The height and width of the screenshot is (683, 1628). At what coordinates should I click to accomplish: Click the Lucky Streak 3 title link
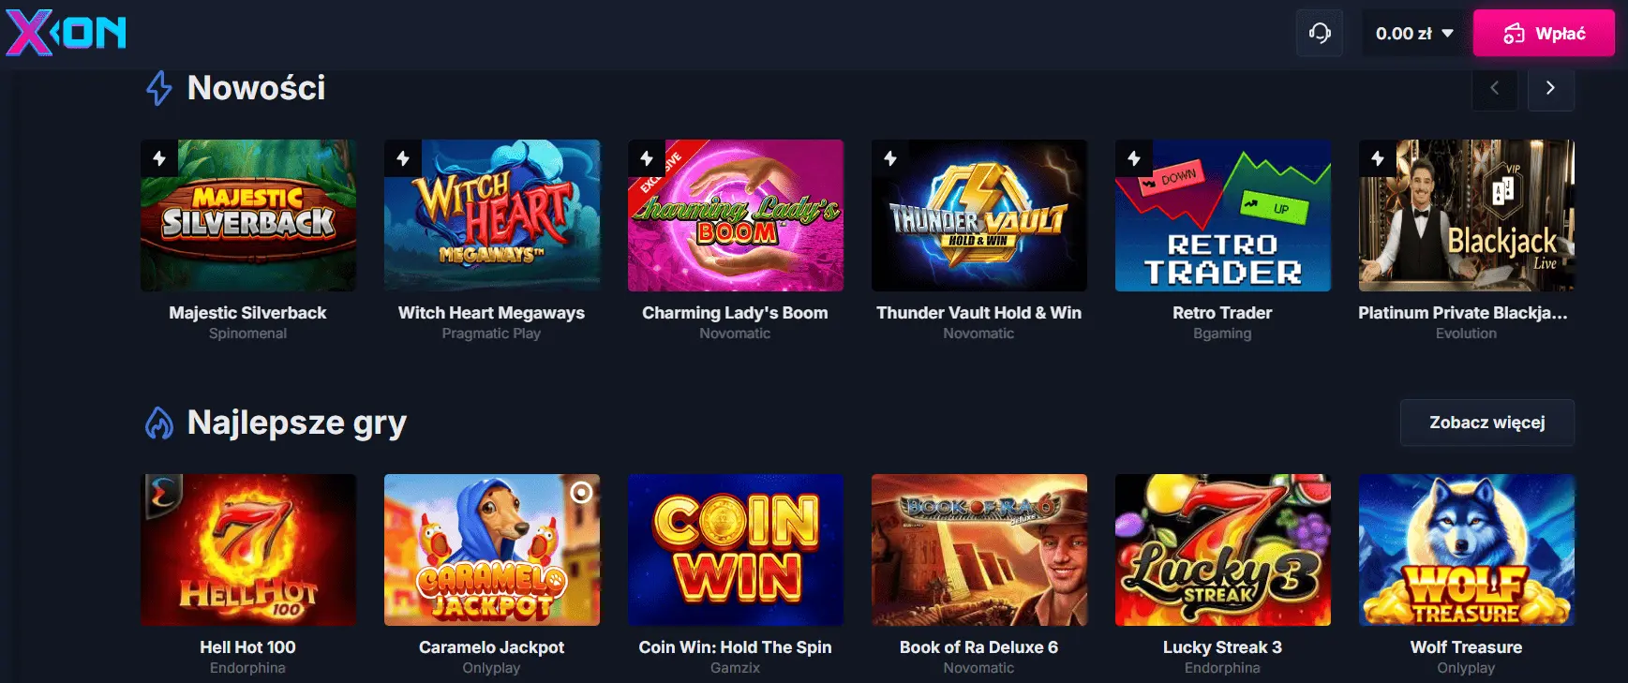pos(1222,647)
